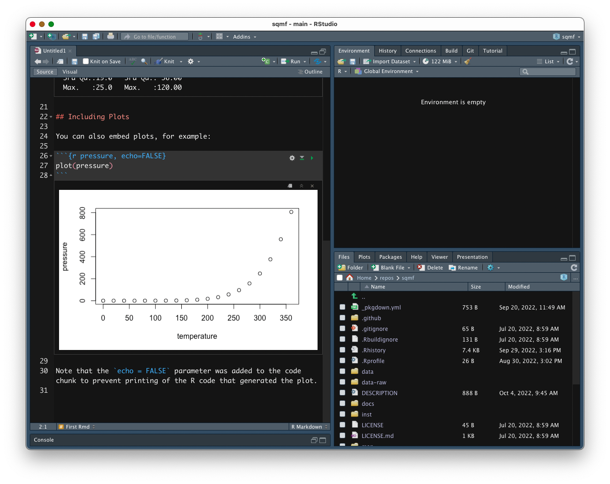Click the Insert Chunk icon

coord(266,61)
